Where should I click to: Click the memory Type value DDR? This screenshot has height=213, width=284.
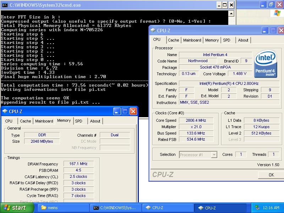tap(42, 135)
